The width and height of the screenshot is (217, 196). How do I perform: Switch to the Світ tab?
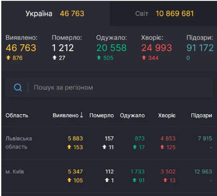(164, 14)
